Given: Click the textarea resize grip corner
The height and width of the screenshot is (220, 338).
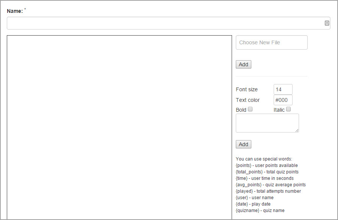Looking at the screenshot, I should pos(297,130).
